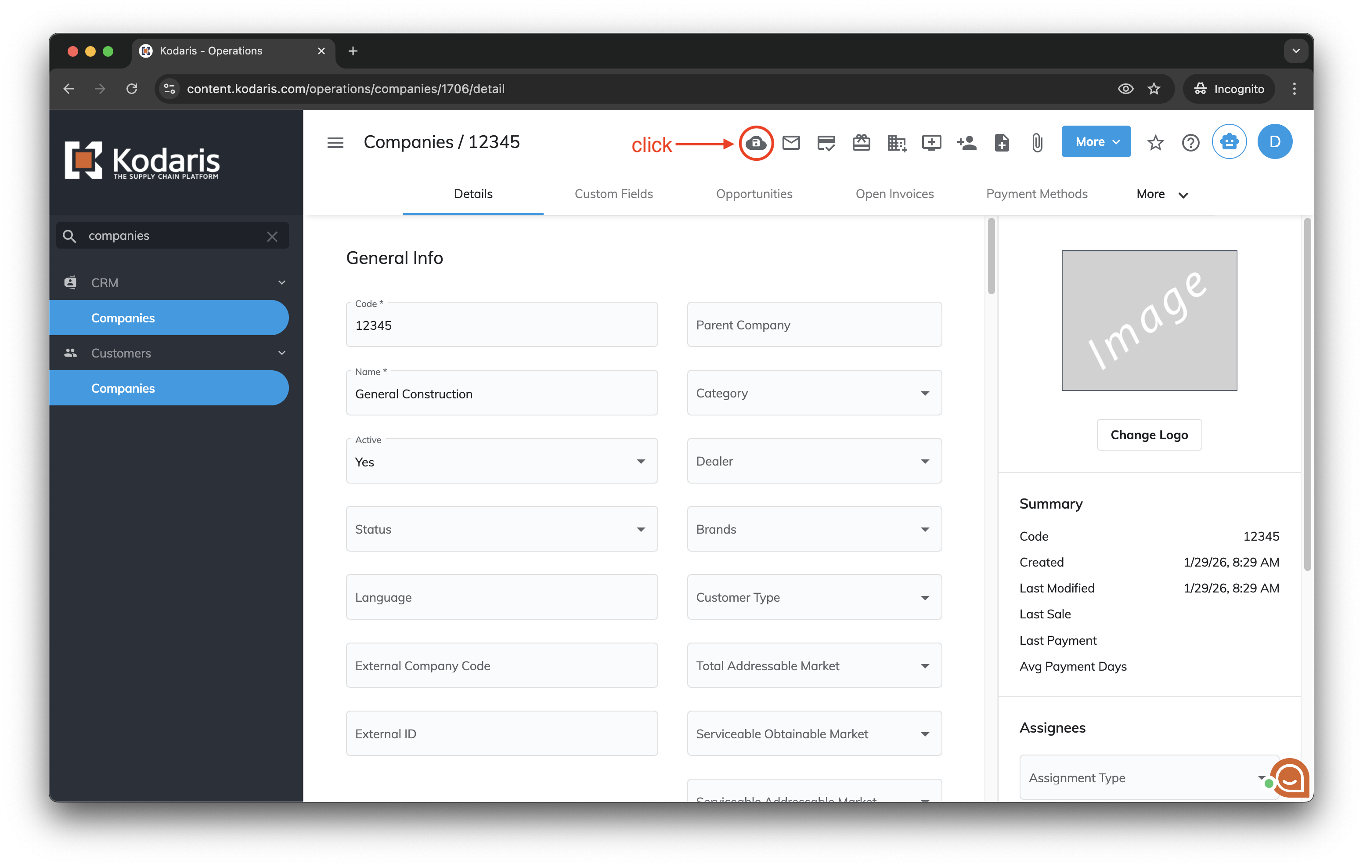Expand the More tabs dropdown
This screenshot has width=1363, height=867.
pyautogui.click(x=1162, y=194)
